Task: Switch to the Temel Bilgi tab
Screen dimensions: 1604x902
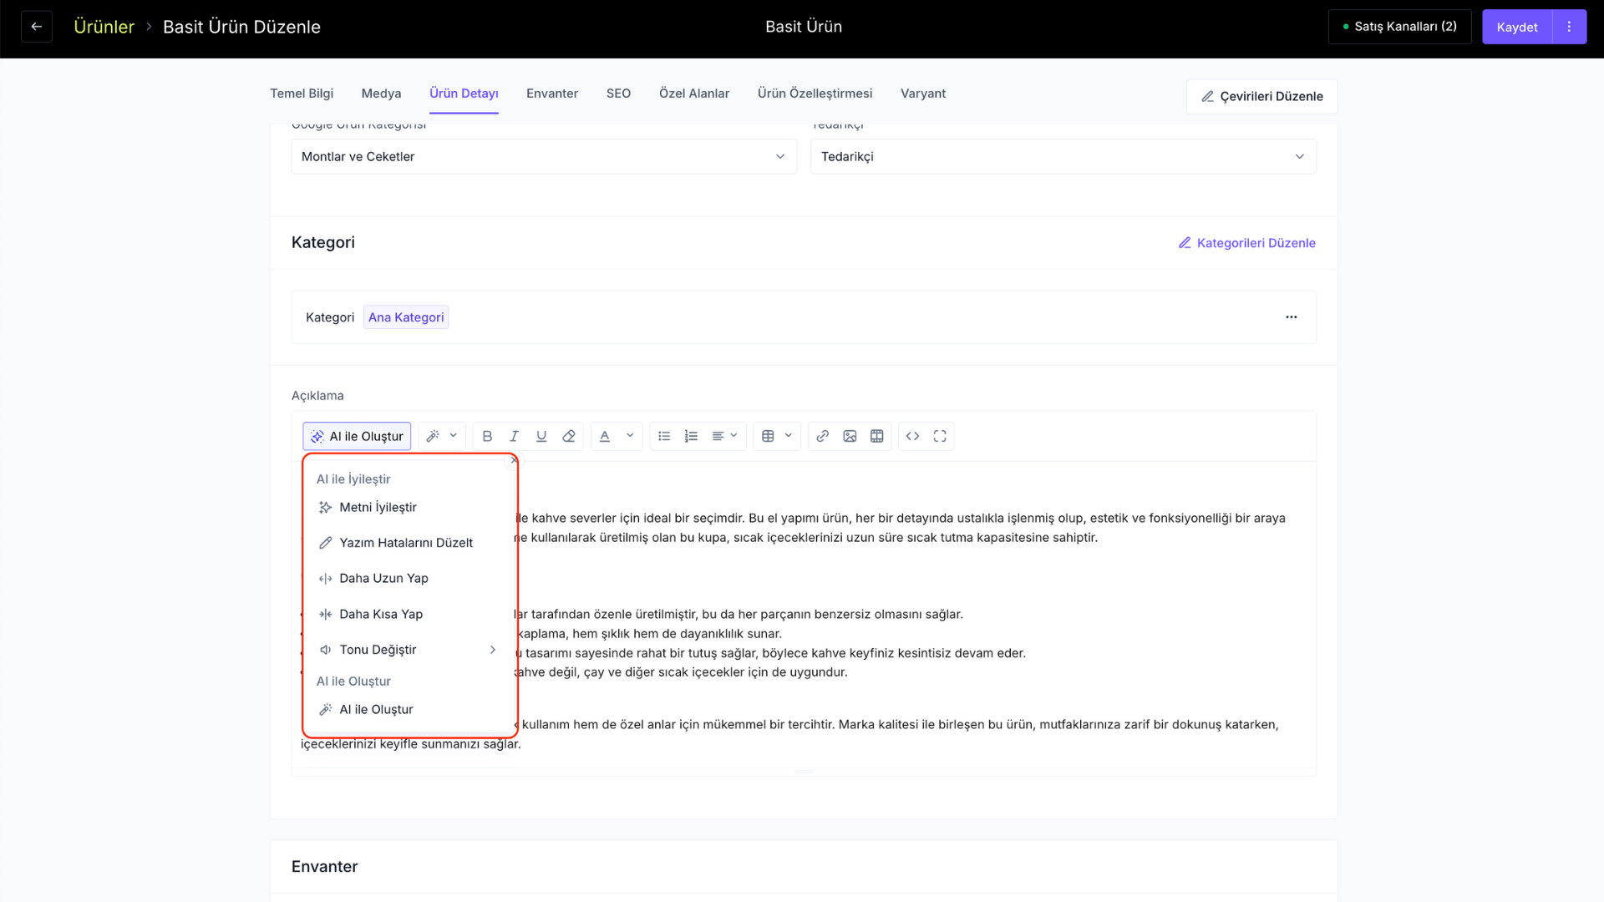Action: (x=302, y=94)
